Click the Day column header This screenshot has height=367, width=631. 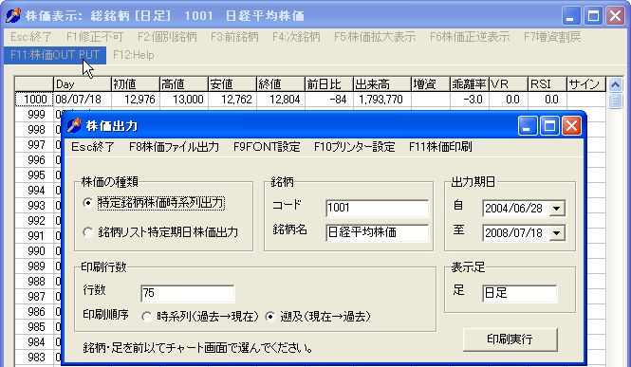coord(83,84)
